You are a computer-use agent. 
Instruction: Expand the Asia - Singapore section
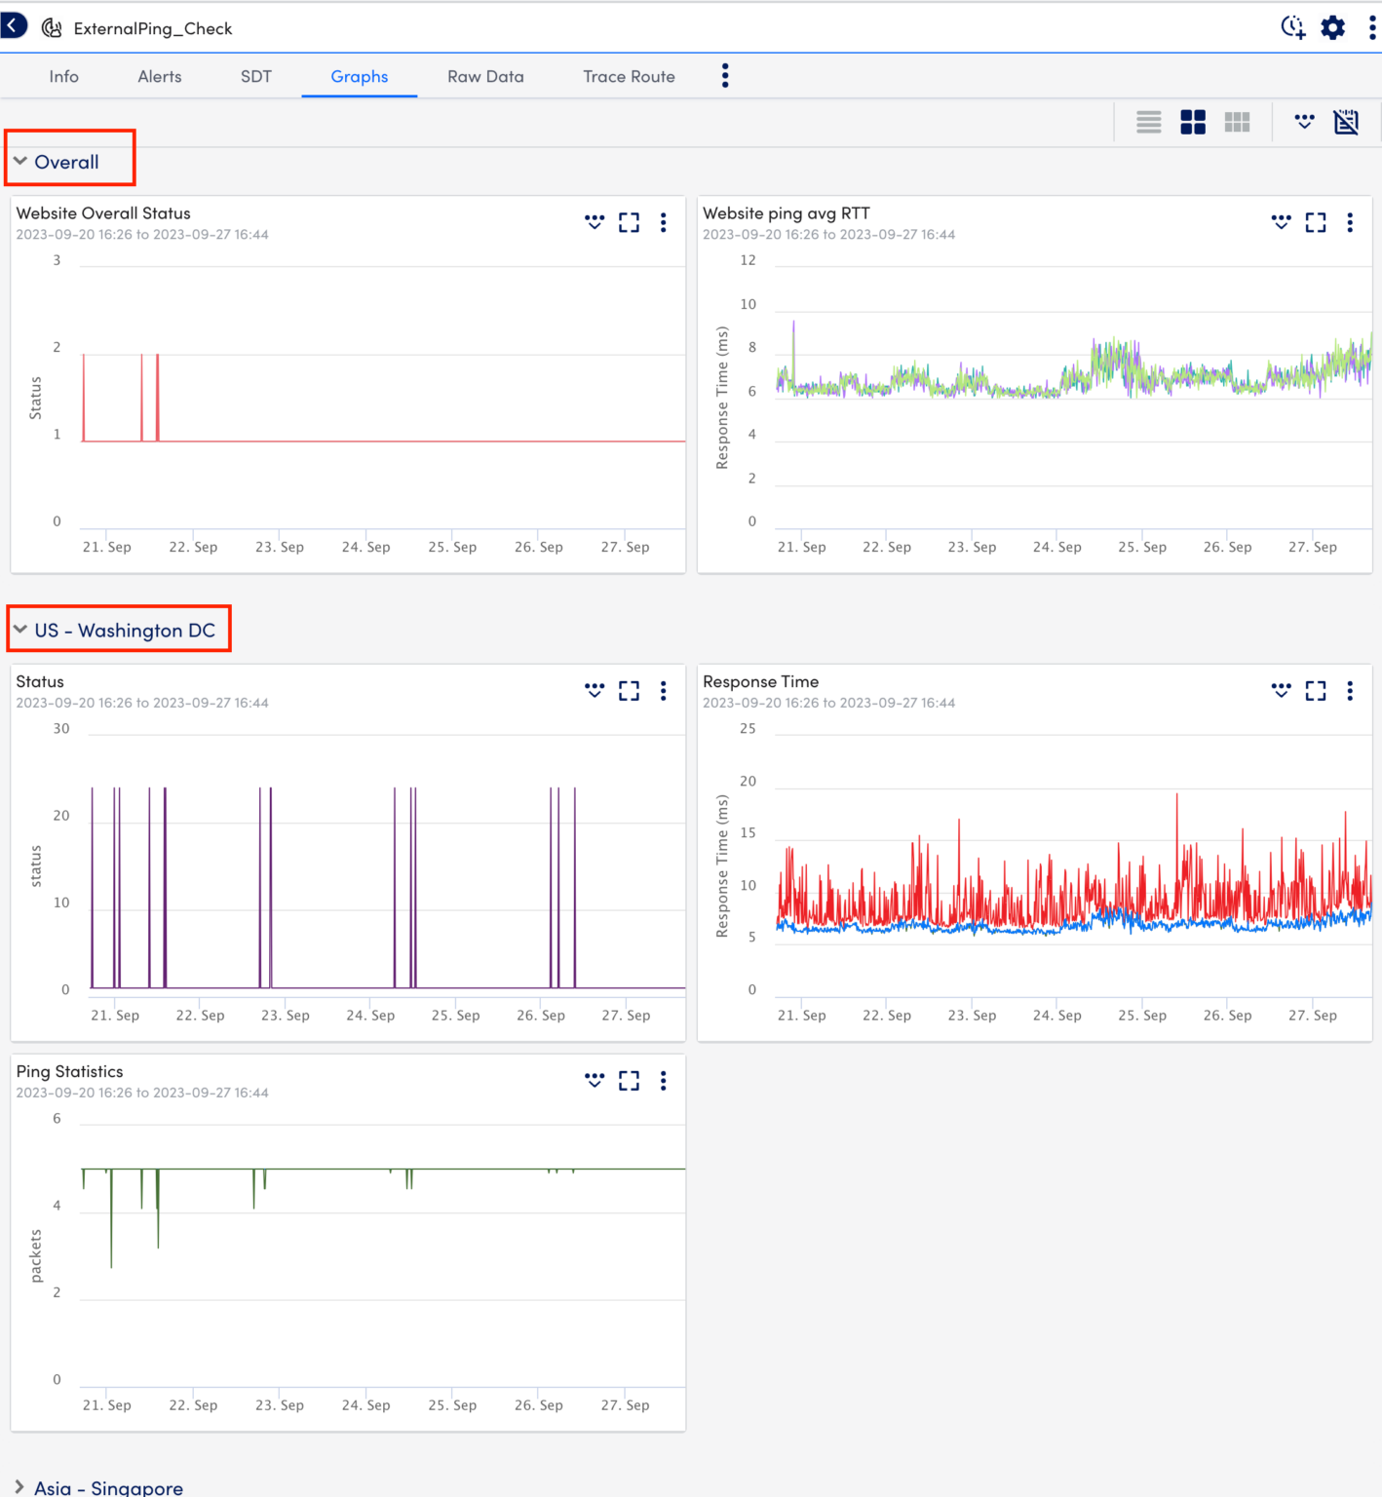tap(19, 1485)
